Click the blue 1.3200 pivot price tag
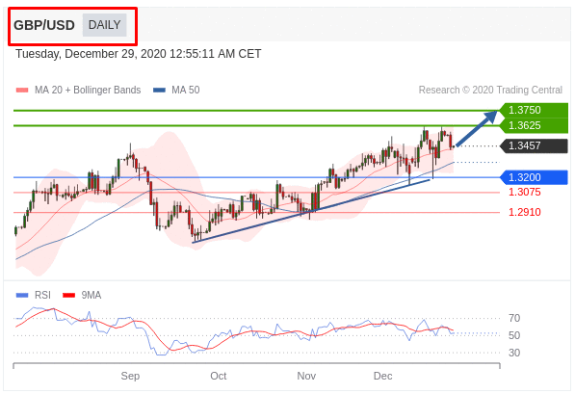575x394 pixels. (x=534, y=177)
